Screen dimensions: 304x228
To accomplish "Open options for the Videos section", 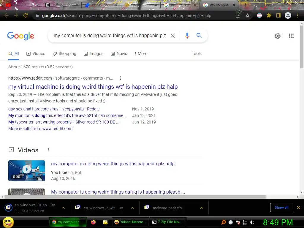I will [x=49, y=150].
